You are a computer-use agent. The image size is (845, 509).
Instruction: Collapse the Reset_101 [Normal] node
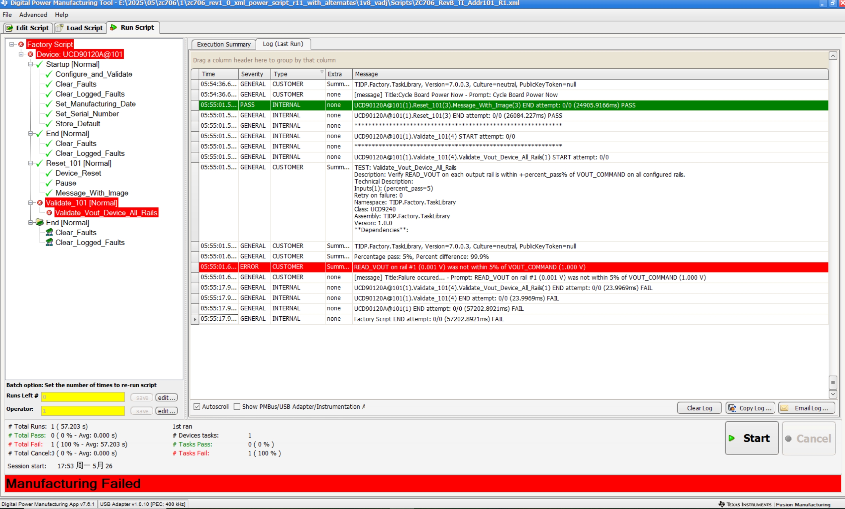pyautogui.click(x=30, y=163)
